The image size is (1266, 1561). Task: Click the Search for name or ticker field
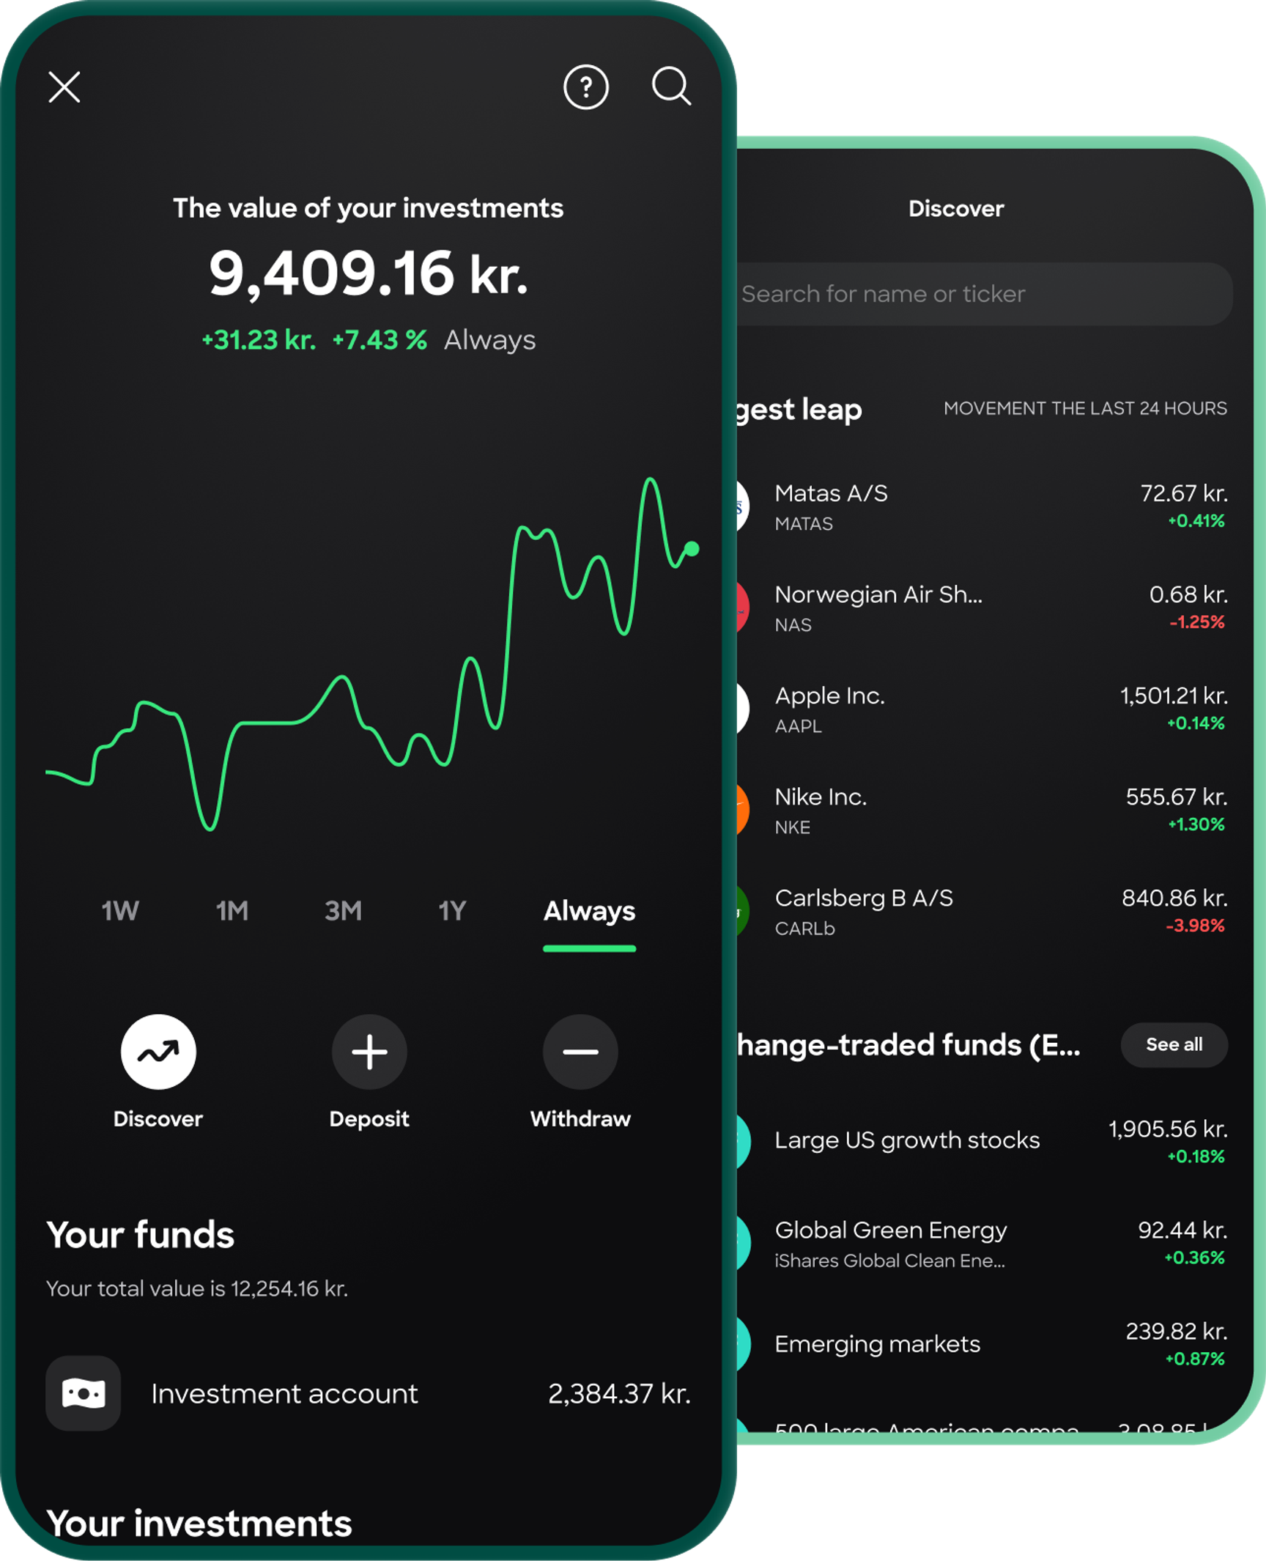click(x=985, y=294)
